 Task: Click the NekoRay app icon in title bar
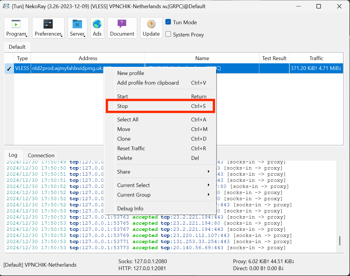coord(6,6)
